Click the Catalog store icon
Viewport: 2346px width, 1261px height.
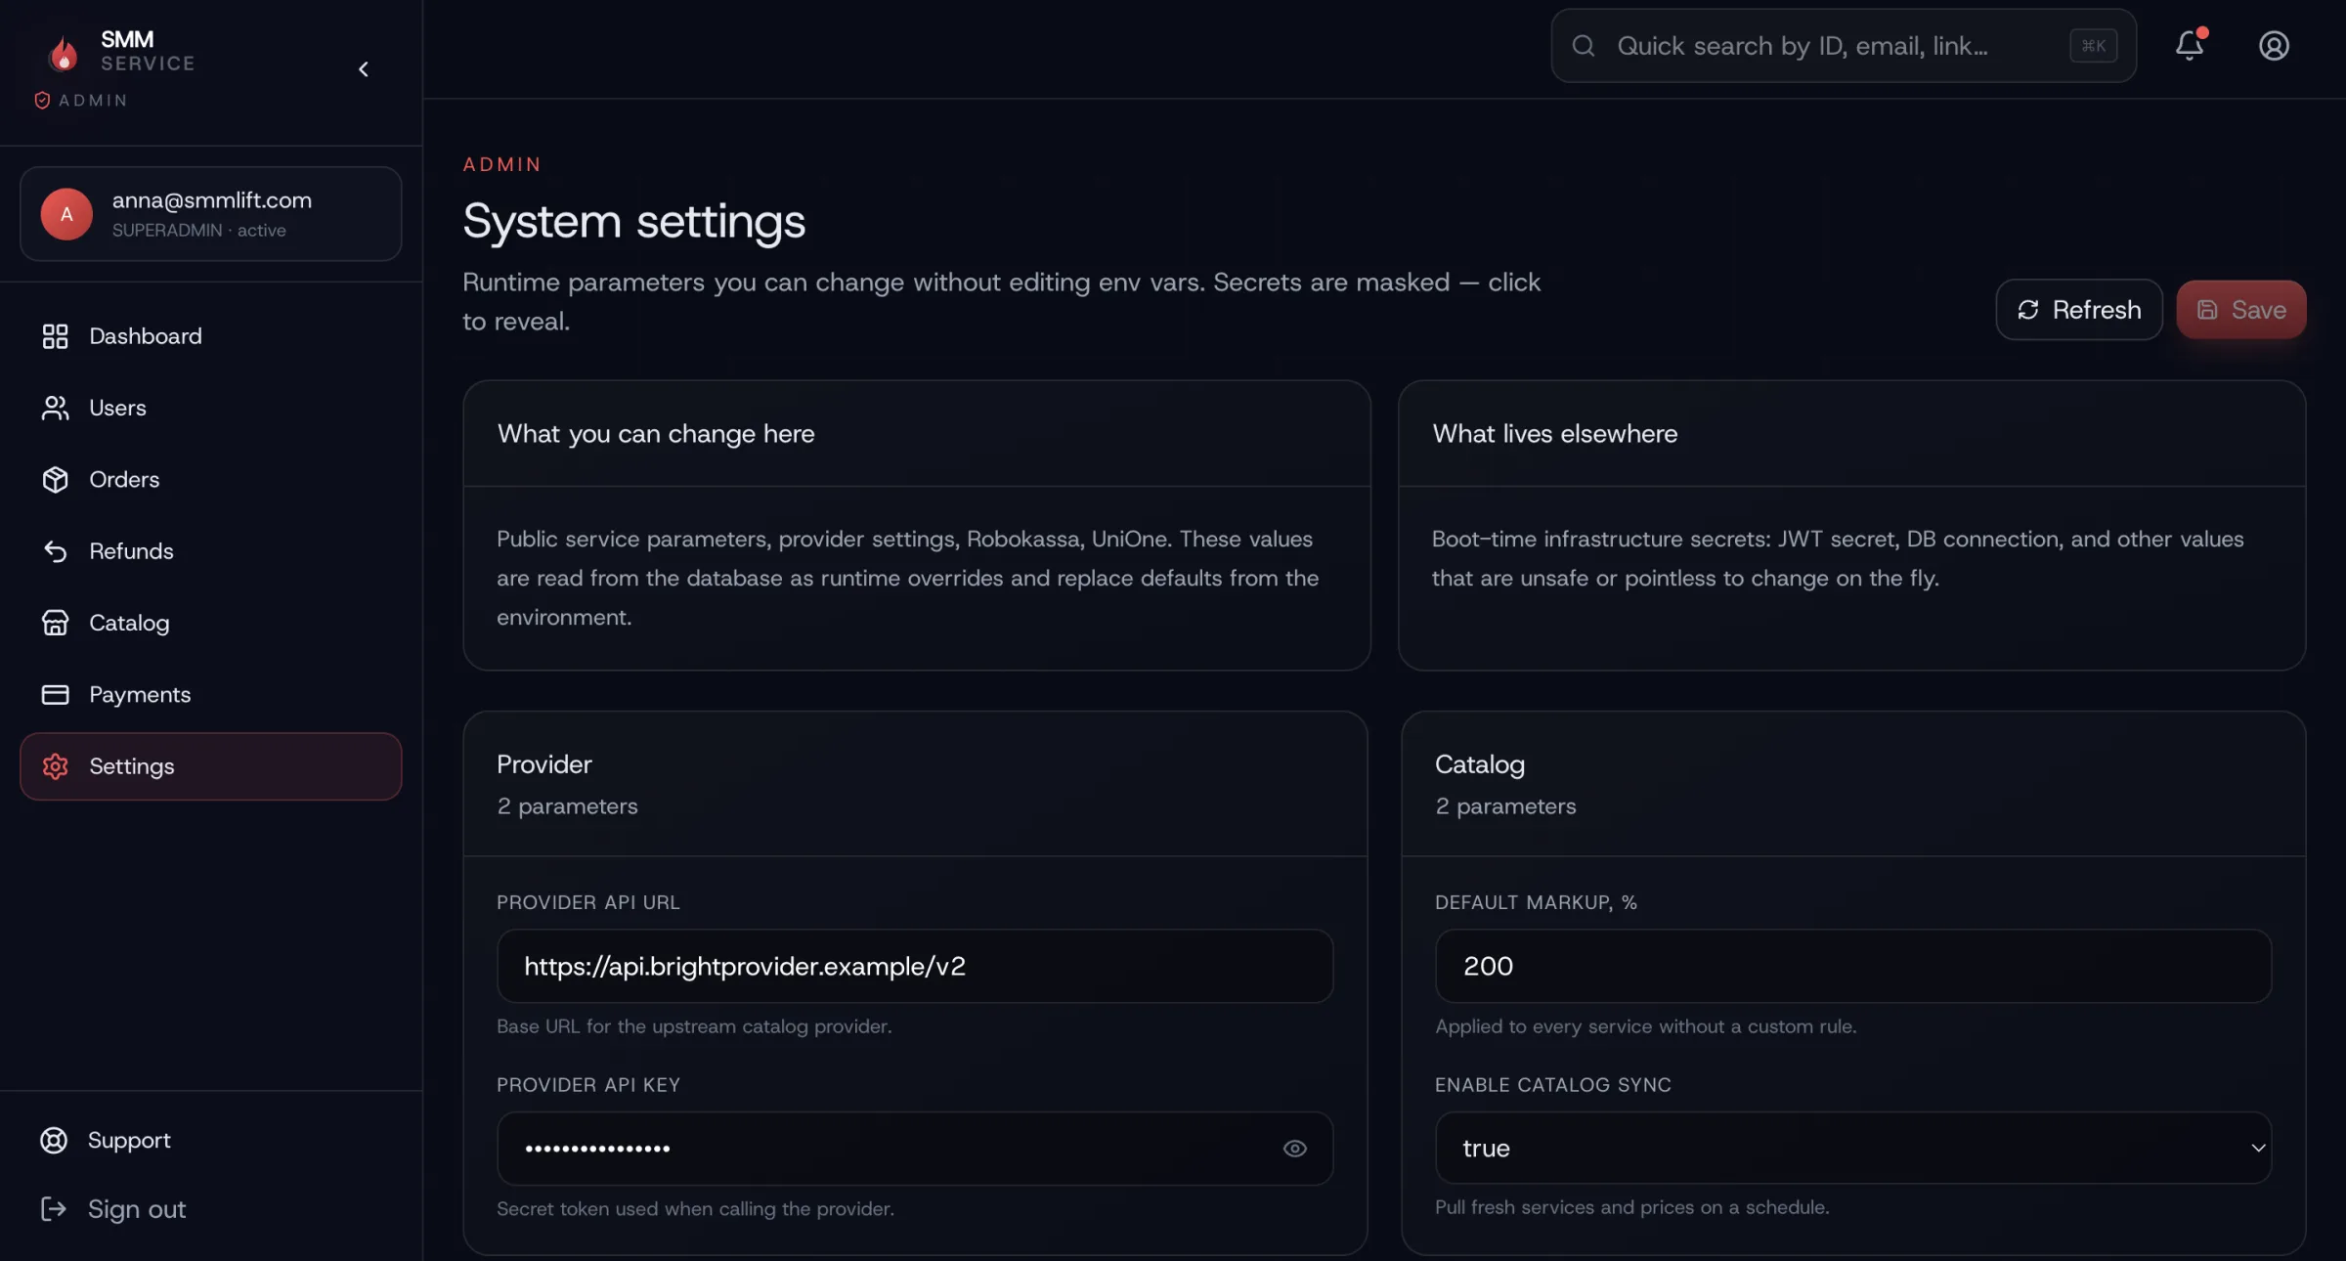(55, 623)
